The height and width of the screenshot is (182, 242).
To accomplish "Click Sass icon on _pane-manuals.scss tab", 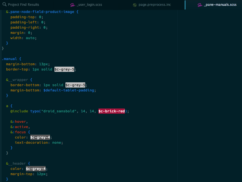I will pyautogui.click(x=200, y=5).
